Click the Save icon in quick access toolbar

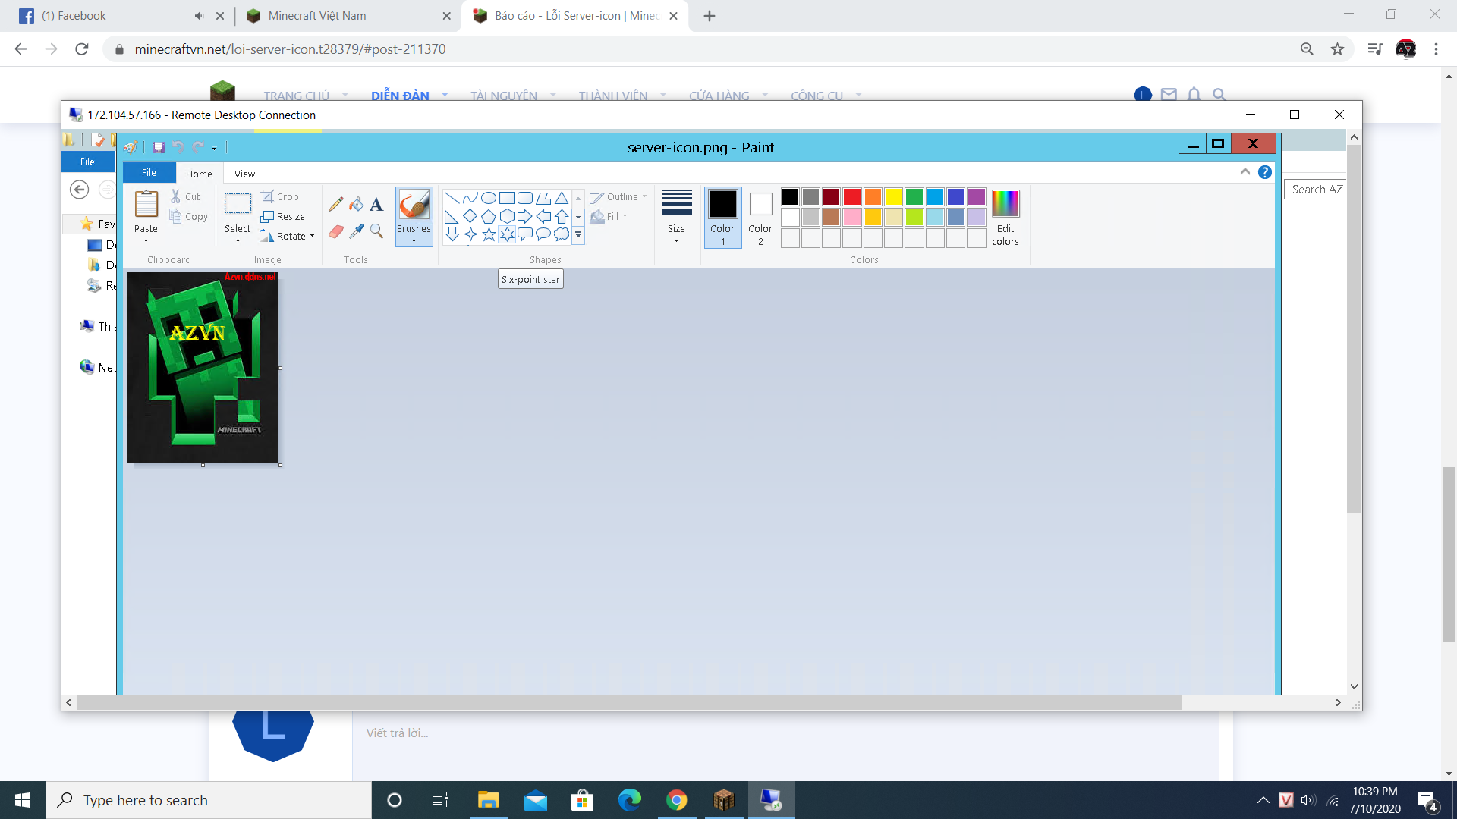click(x=159, y=147)
